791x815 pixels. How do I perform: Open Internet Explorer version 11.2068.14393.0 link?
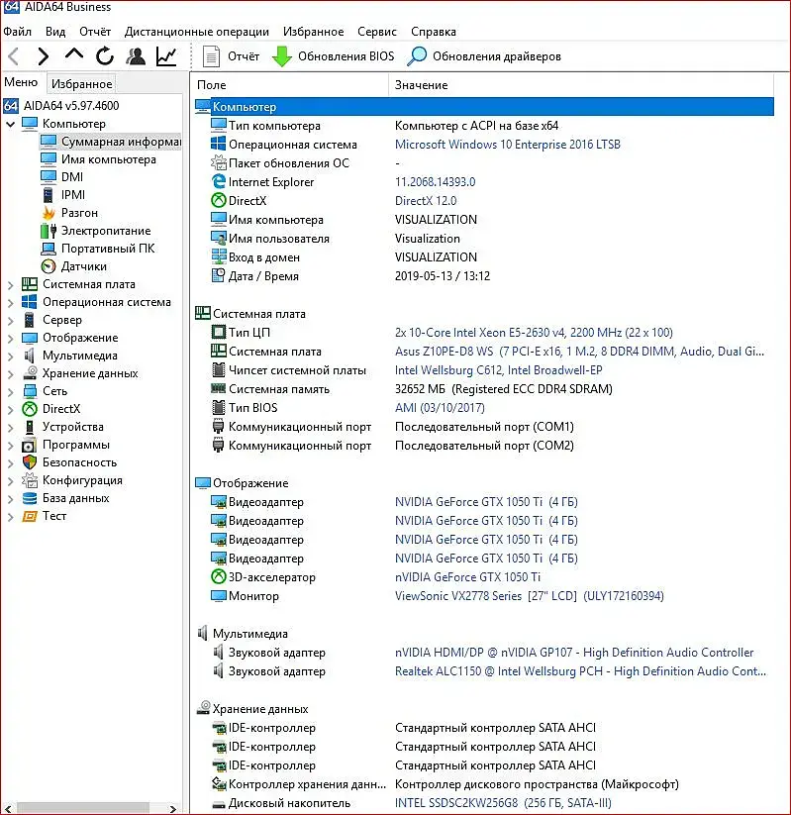coord(435,182)
